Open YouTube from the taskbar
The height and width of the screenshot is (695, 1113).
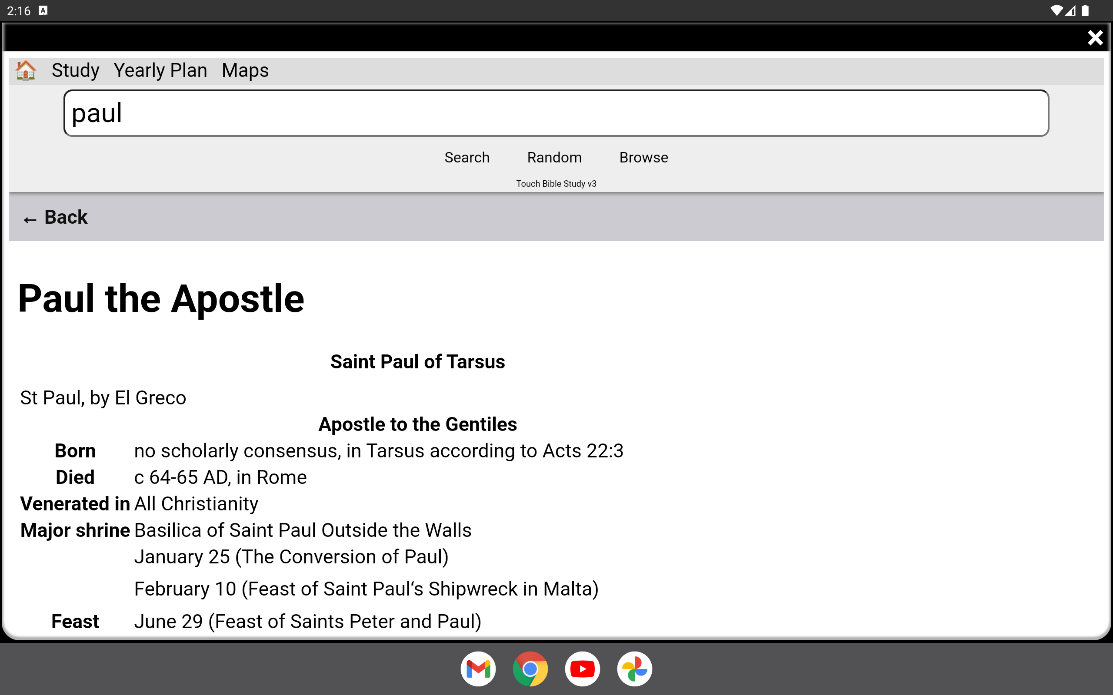582,669
